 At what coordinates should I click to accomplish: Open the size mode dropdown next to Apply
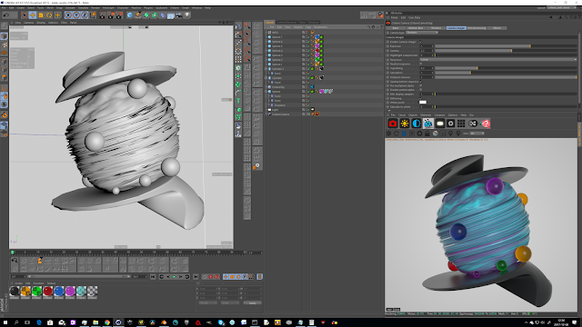click(230, 302)
